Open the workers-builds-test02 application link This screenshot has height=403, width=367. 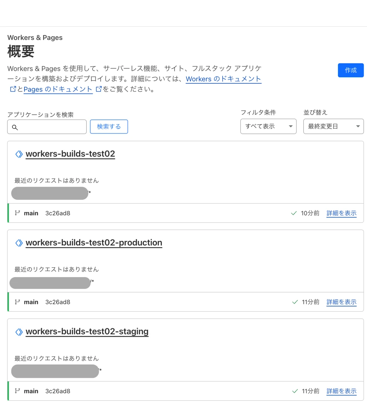click(x=70, y=154)
